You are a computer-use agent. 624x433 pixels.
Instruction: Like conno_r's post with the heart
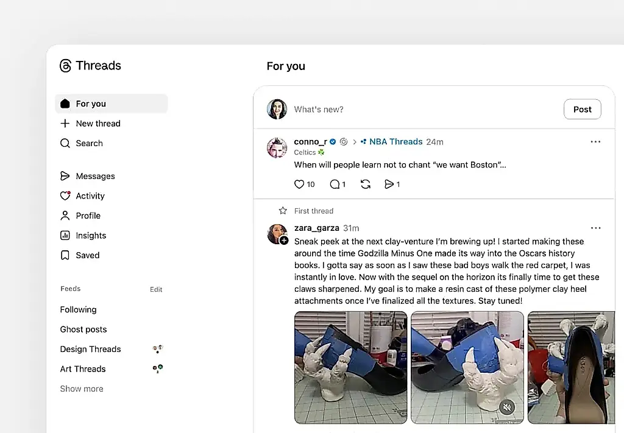pos(299,184)
